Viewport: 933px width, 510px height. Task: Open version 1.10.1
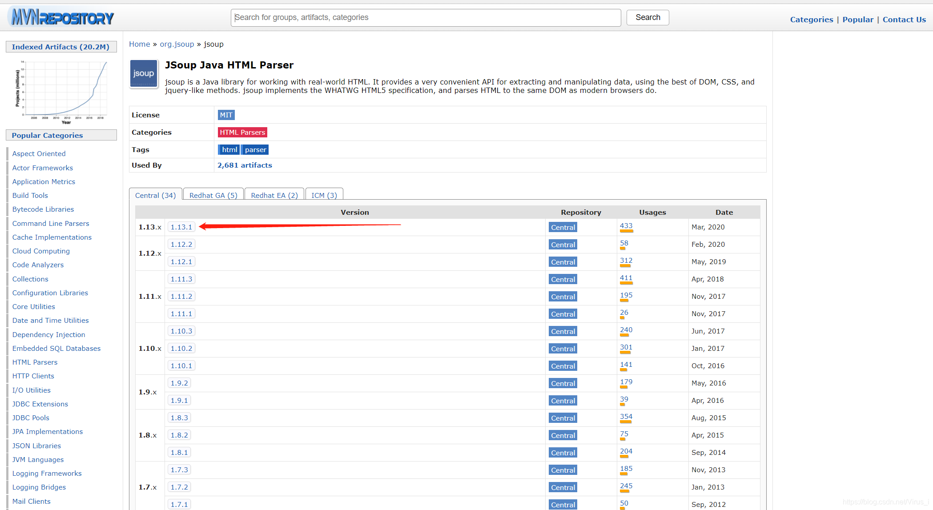(181, 366)
